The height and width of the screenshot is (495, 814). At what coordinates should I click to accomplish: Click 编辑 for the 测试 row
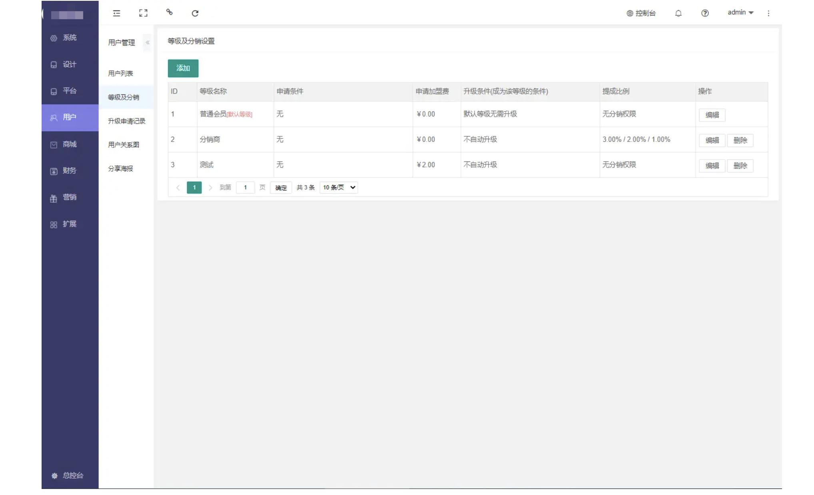712,166
